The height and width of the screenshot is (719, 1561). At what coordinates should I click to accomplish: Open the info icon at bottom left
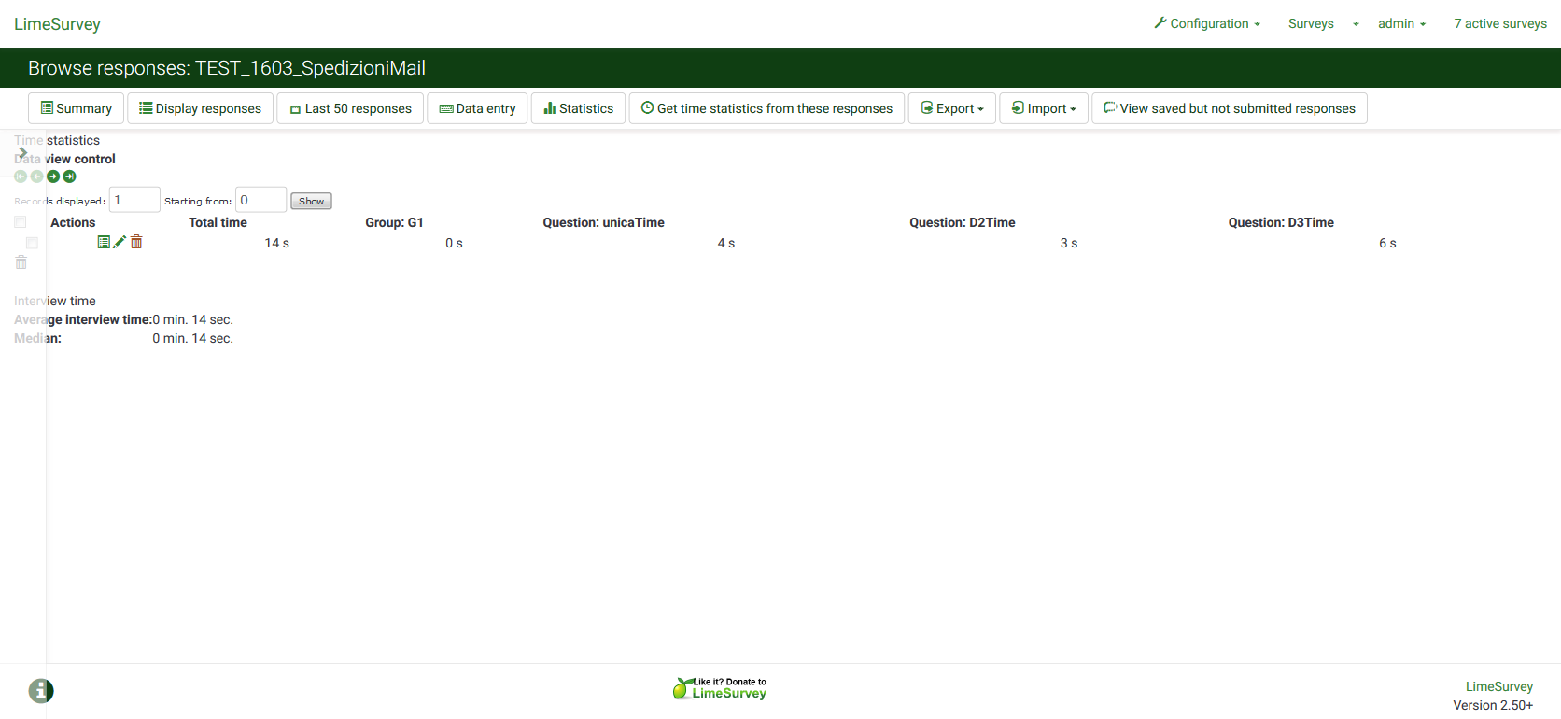pos(41,691)
